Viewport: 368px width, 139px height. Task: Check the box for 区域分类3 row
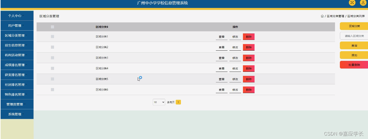click(x=52, y=58)
